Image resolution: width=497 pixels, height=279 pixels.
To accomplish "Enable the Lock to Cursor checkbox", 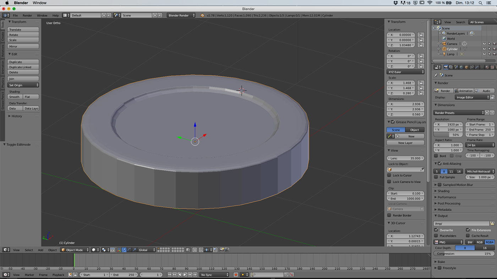I will [x=389, y=175].
